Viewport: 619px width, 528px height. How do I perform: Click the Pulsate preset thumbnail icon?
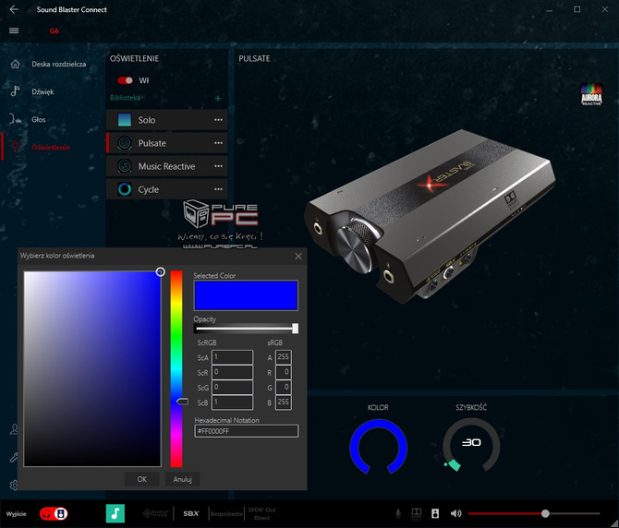click(125, 143)
